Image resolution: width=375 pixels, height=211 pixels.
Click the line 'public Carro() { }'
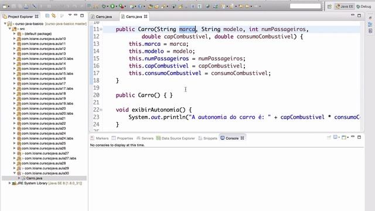144,95
